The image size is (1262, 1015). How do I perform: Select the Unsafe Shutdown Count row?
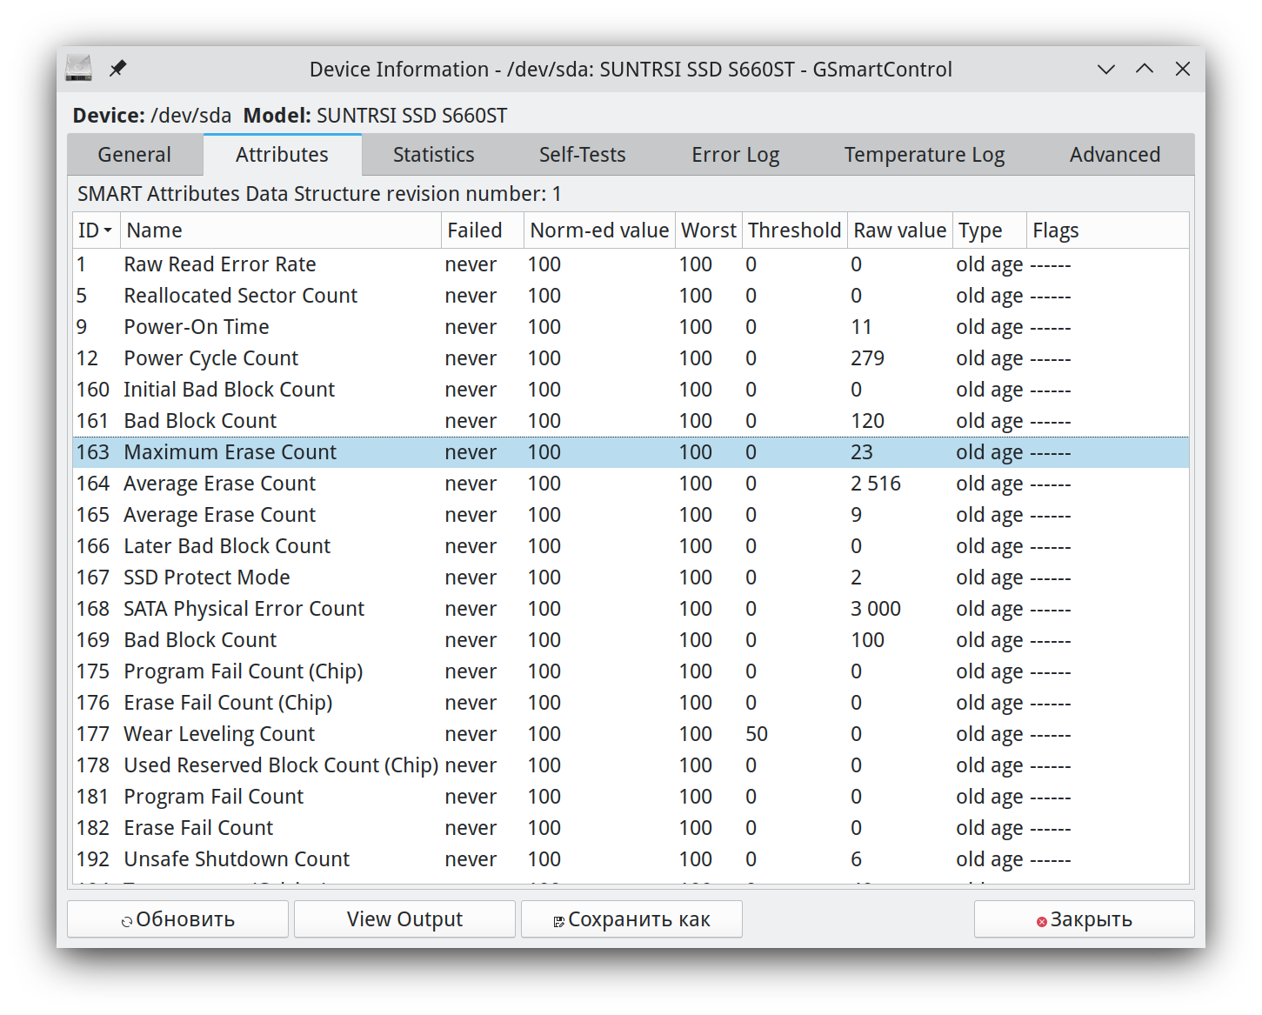tap(631, 859)
